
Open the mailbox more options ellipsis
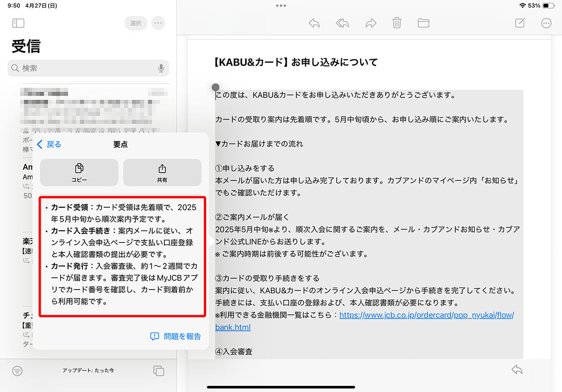(158, 23)
